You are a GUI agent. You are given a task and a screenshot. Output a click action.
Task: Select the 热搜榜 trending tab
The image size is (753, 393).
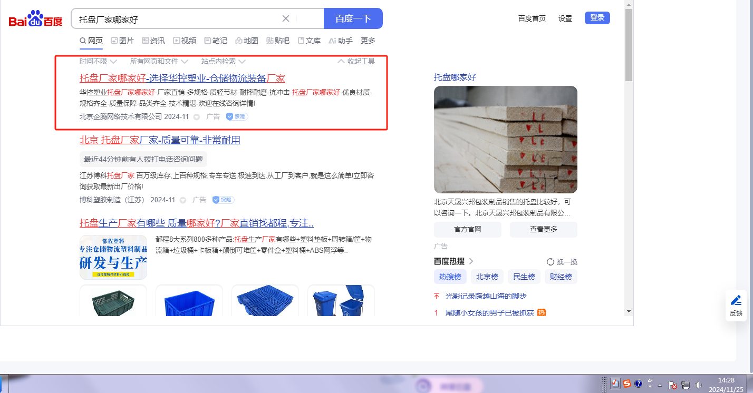tap(450, 277)
